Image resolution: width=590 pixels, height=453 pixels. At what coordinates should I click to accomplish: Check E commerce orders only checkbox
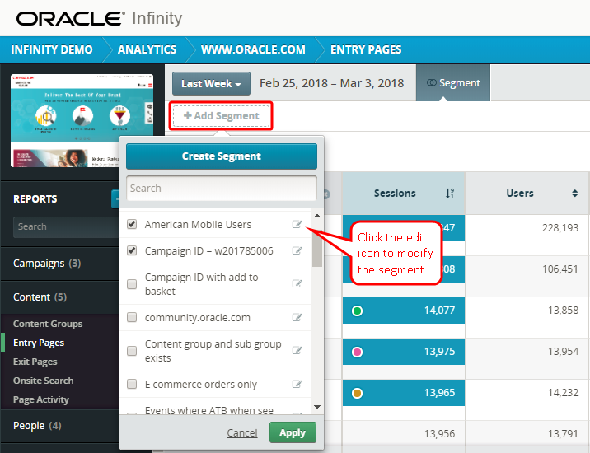132,384
